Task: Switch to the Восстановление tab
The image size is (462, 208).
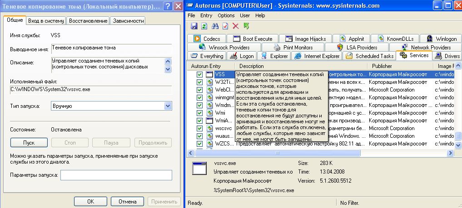Action: 88,21
